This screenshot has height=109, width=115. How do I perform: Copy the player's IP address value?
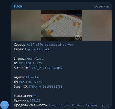(x=30, y=63)
